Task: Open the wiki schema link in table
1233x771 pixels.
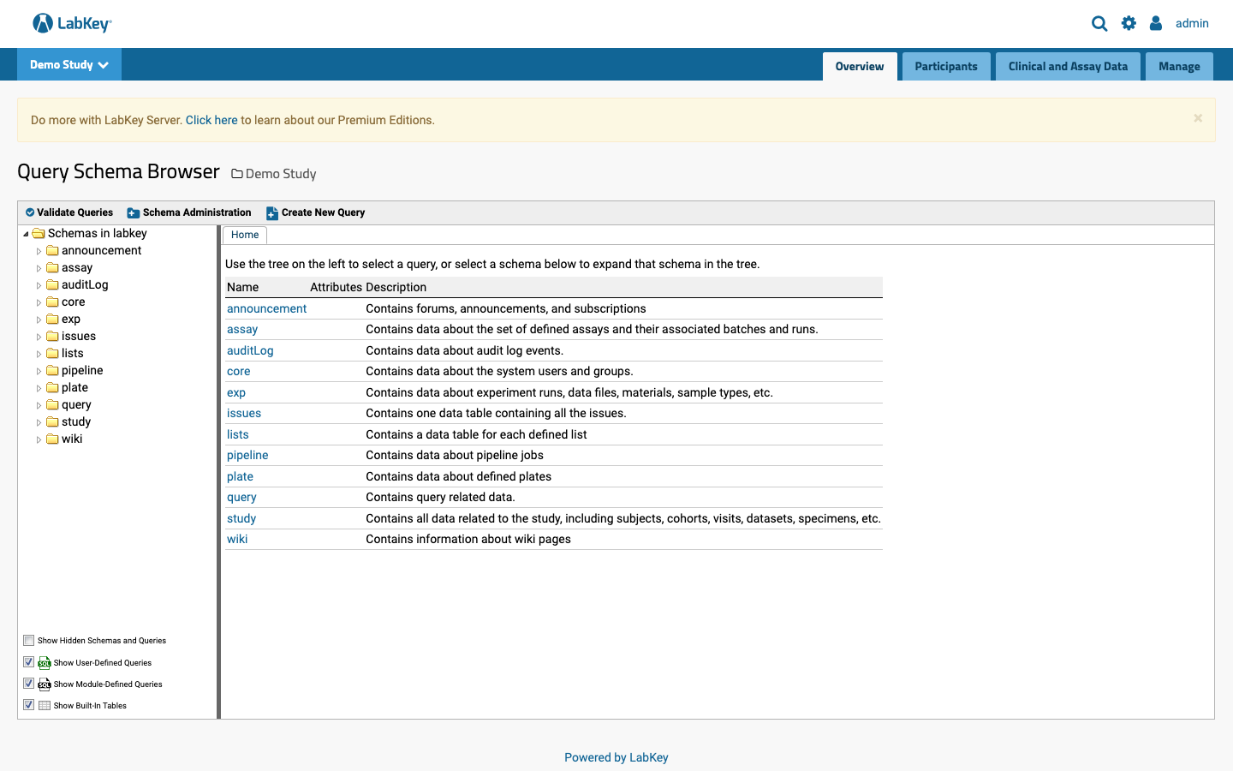Action: [237, 539]
